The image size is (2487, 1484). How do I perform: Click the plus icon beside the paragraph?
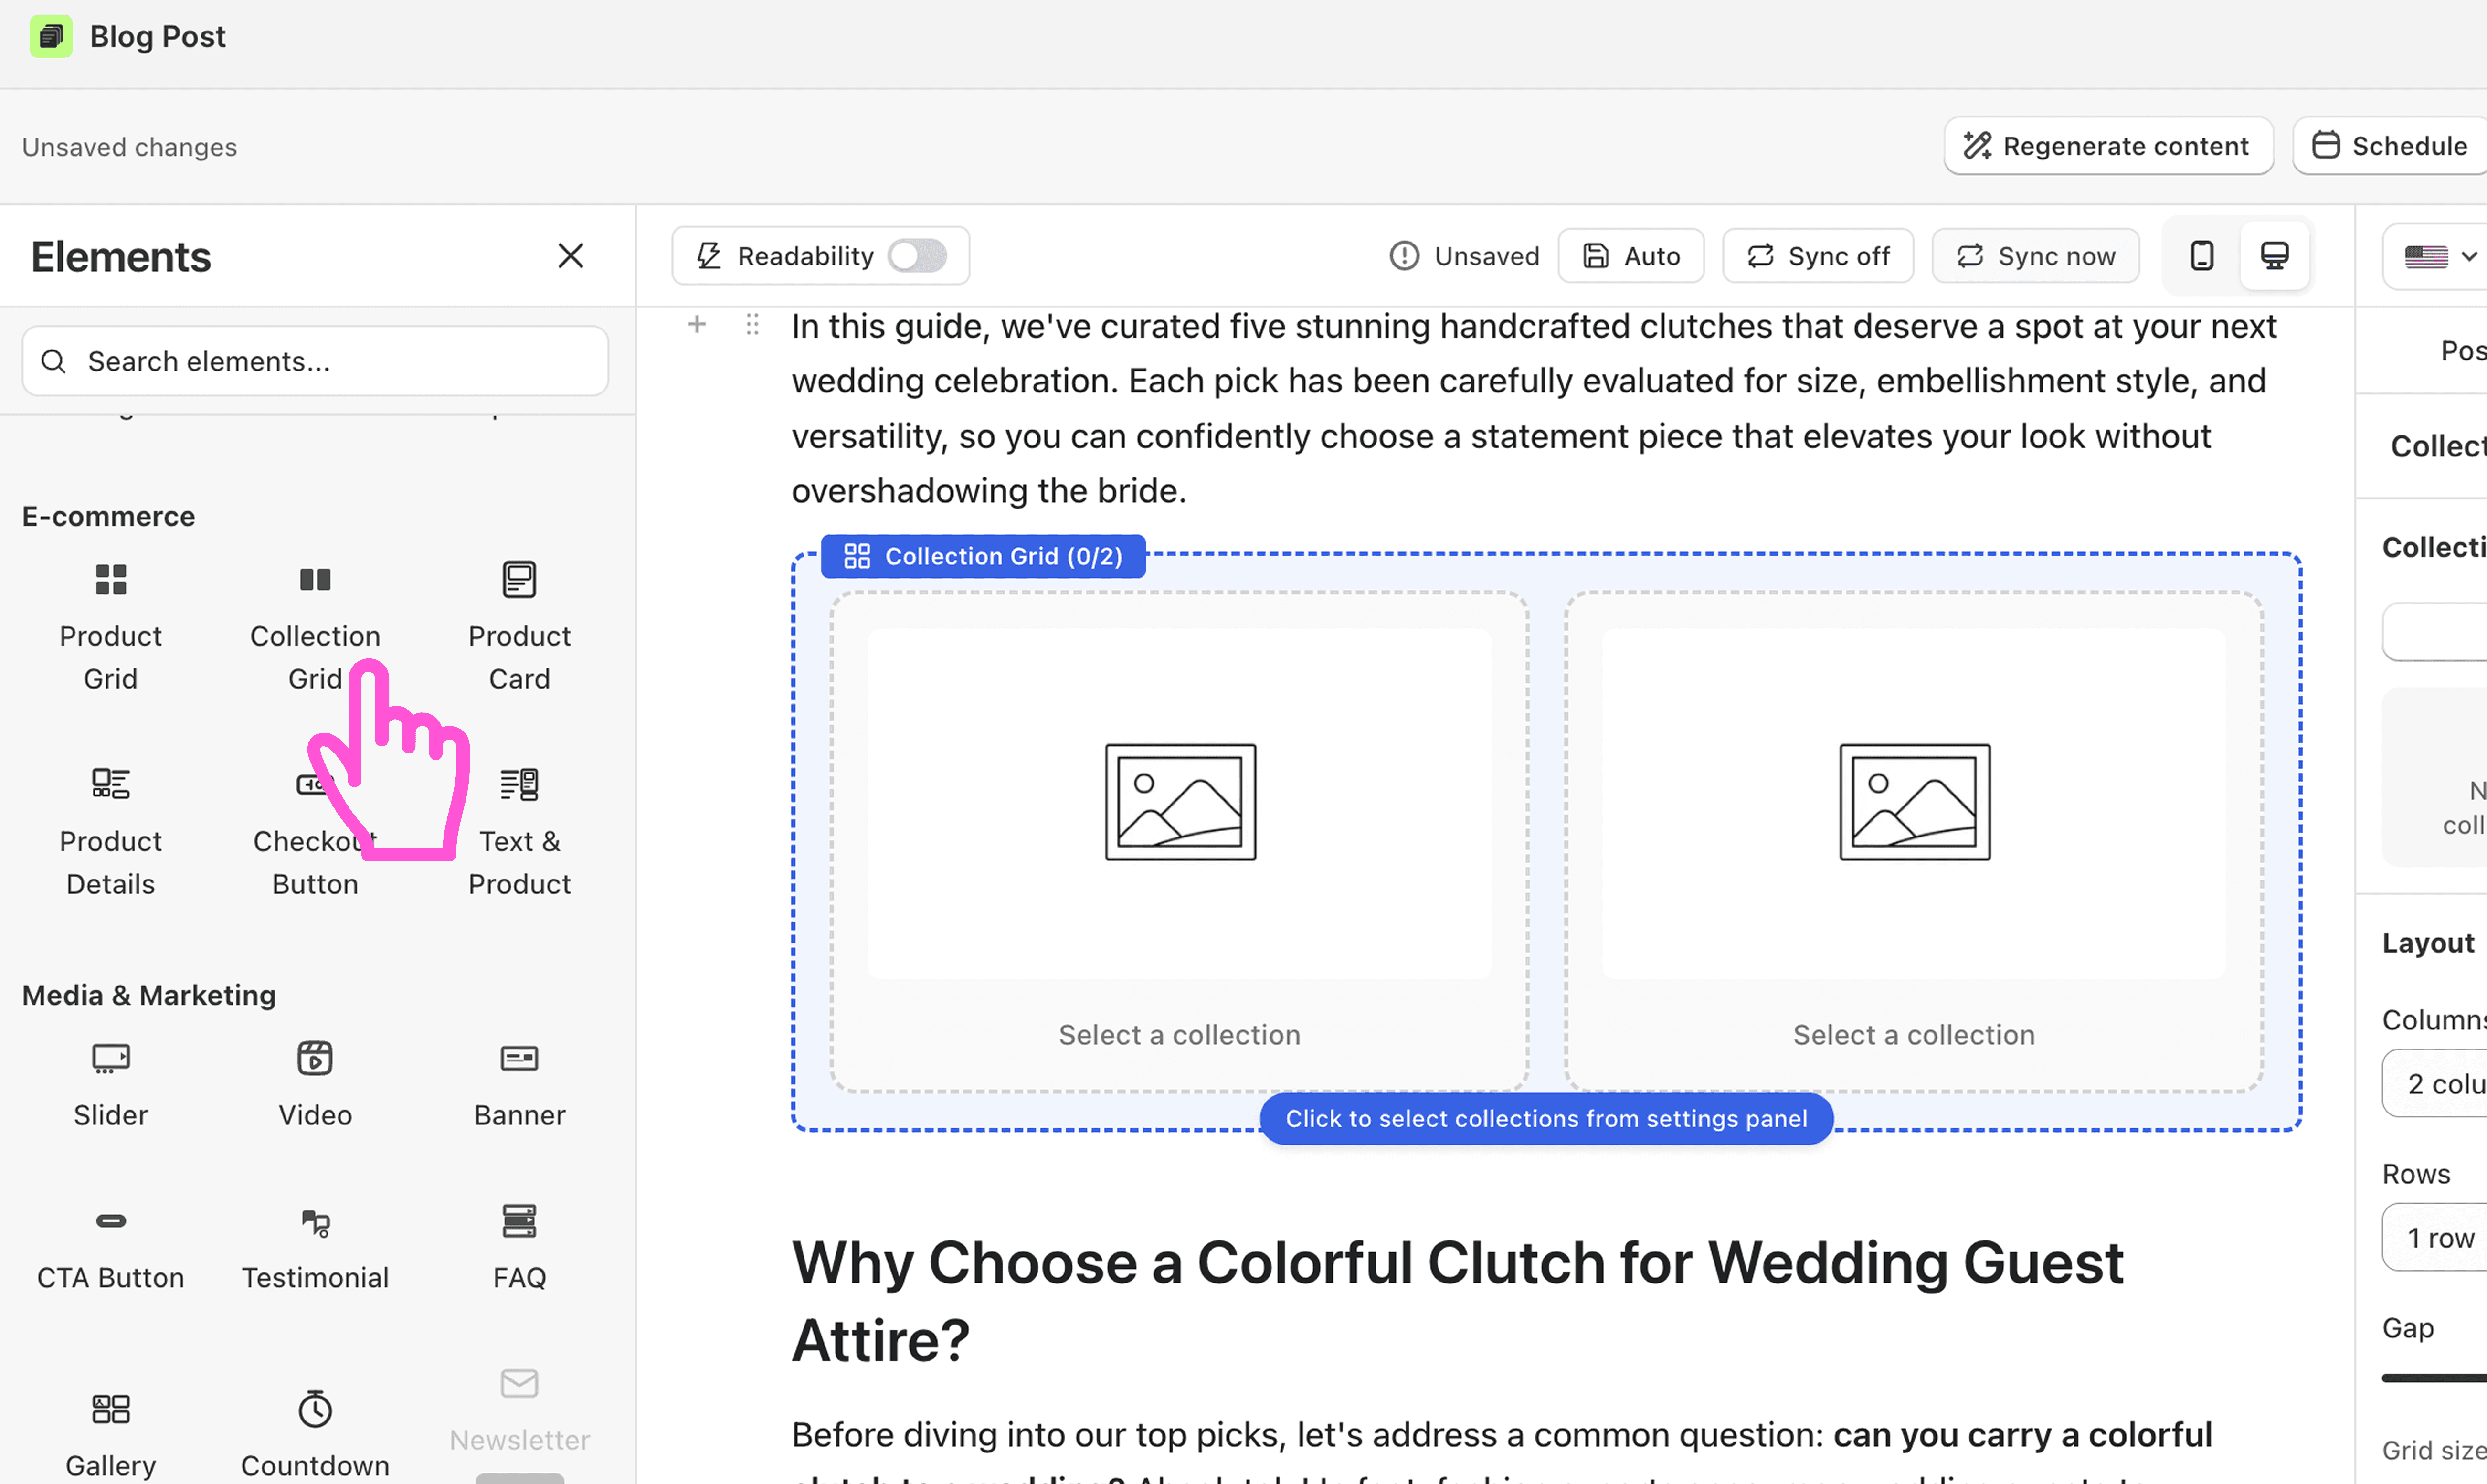pyautogui.click(x=697, y=324)
